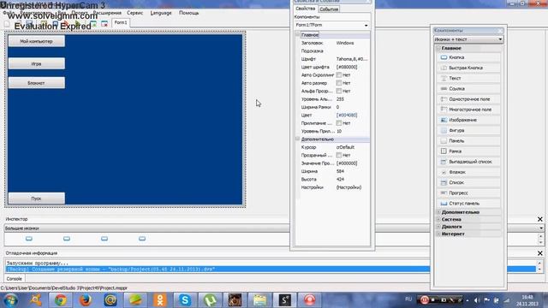Toggle the Альфа Прозрачность checkbox
This screenshot has height=308, width=548.
[x=339, y=91]
